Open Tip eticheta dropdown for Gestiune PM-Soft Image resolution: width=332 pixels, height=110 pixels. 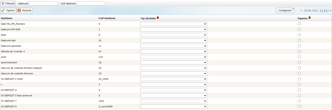174,29
